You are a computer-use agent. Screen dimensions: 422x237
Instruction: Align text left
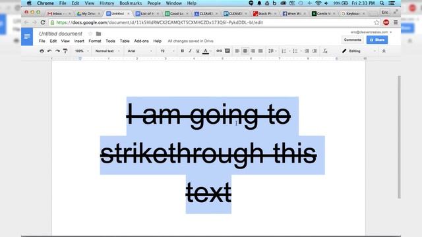point(237,51)
